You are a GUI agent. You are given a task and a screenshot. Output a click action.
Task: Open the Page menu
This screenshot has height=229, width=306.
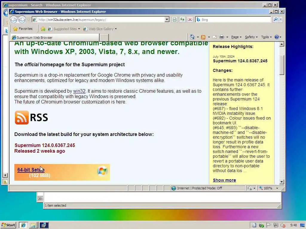point(236,37)
